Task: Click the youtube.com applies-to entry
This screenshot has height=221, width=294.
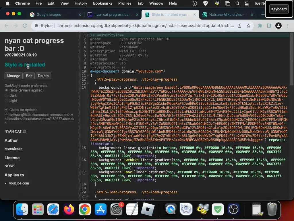Action: point(19,183)
